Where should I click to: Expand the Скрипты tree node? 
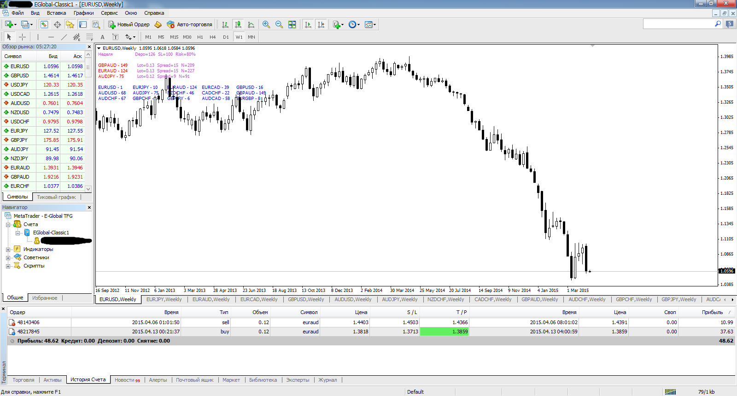[8, 266]
